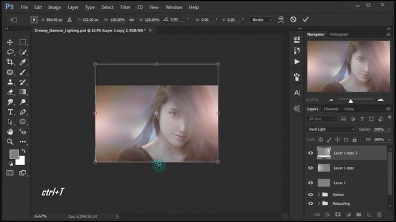Open the Edit Toolbar ellipsis menu

point(23,142)
